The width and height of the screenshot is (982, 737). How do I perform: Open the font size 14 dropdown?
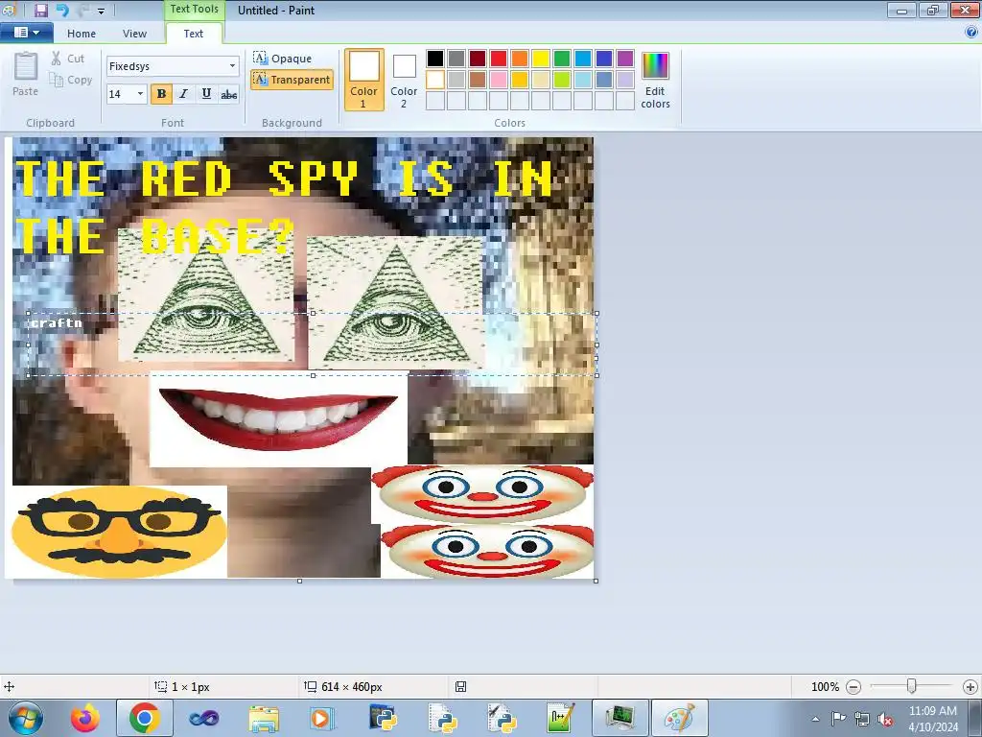point(140,94)
